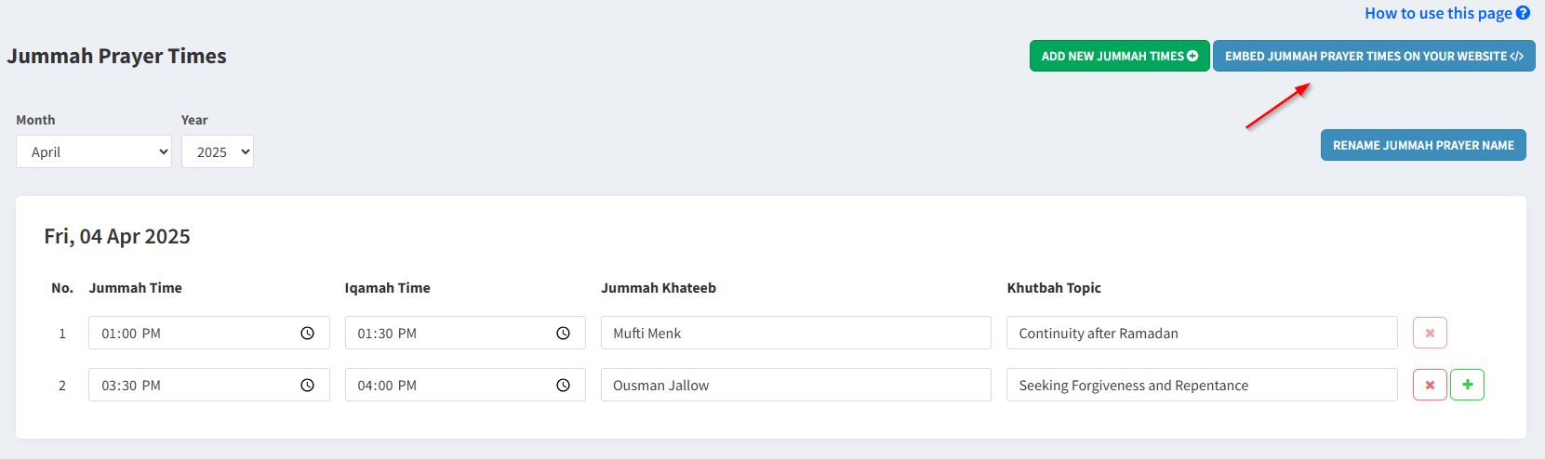Focus Continuity after Ramadan topic field
The height and width of the screenshot is (459, 1545).
click(x=1202, y=333)
